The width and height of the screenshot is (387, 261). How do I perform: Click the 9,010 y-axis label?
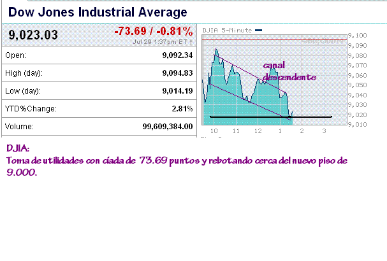click(x=358, y=125)
